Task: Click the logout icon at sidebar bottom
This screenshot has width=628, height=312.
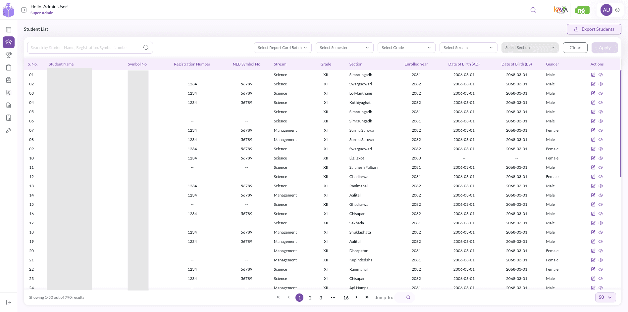Action: [9, 302]
